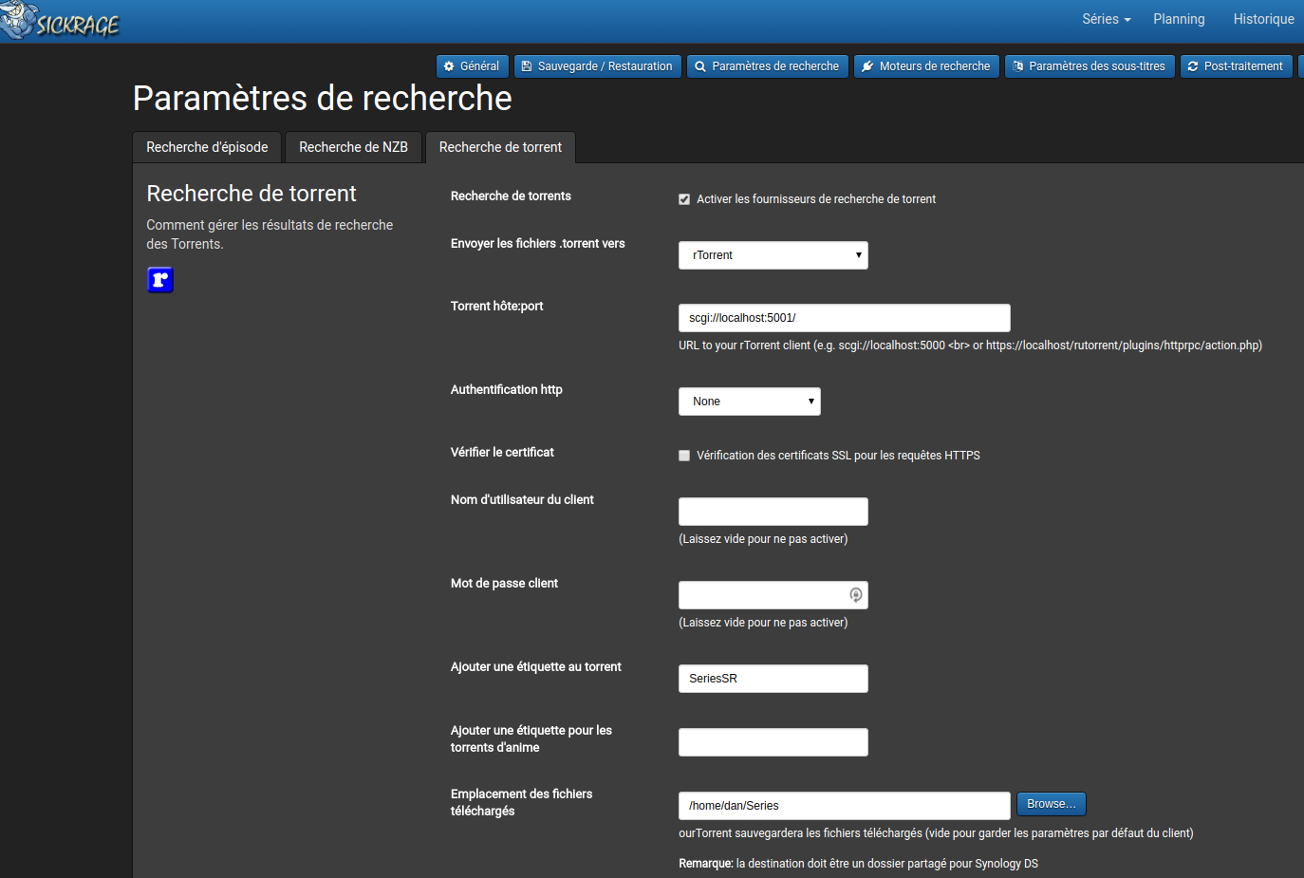Click the SickRage logo
Image resolution: width=1304 pixels, height=878 pixels.
point(60,21)
